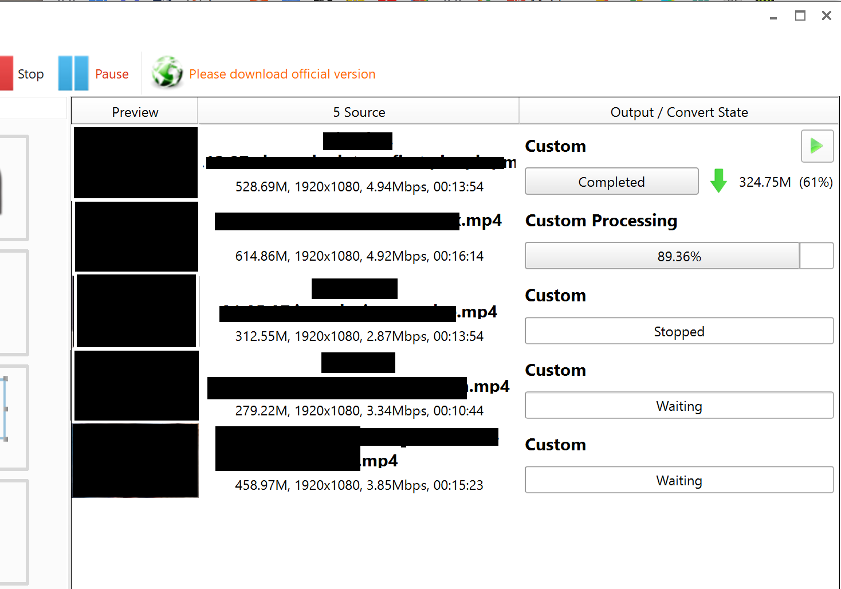Screen dimensions: 841x589
Task: Click the first Waiting status button
Action: pyautogui.click(x=679, y=406)
